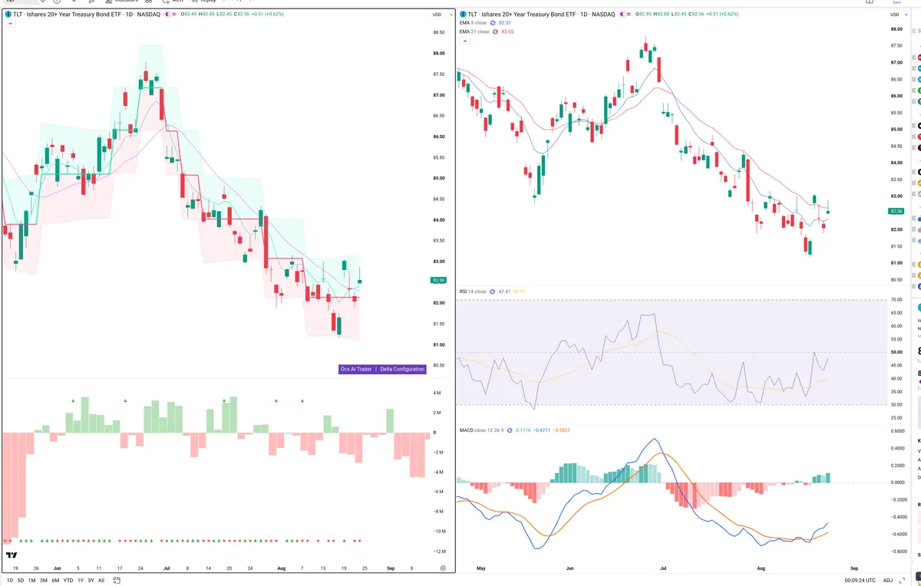921x586 pixels.
Task: Select the RSI 14 close legend
Action: 473,291
